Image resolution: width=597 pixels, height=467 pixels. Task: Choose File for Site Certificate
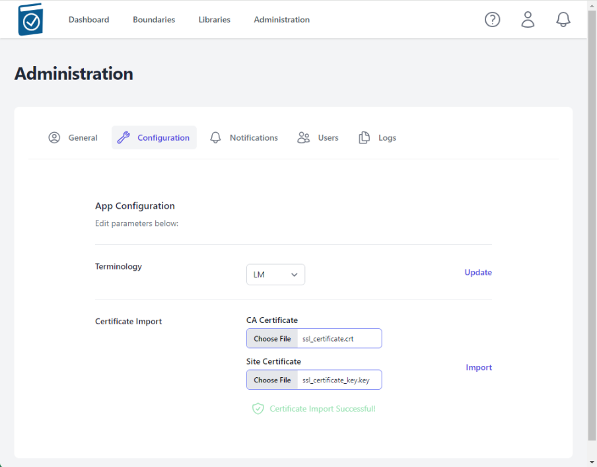tap(272, 380)
